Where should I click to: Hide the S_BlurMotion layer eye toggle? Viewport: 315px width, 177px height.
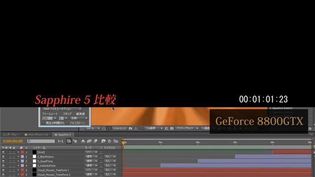[x=3, y=157]
